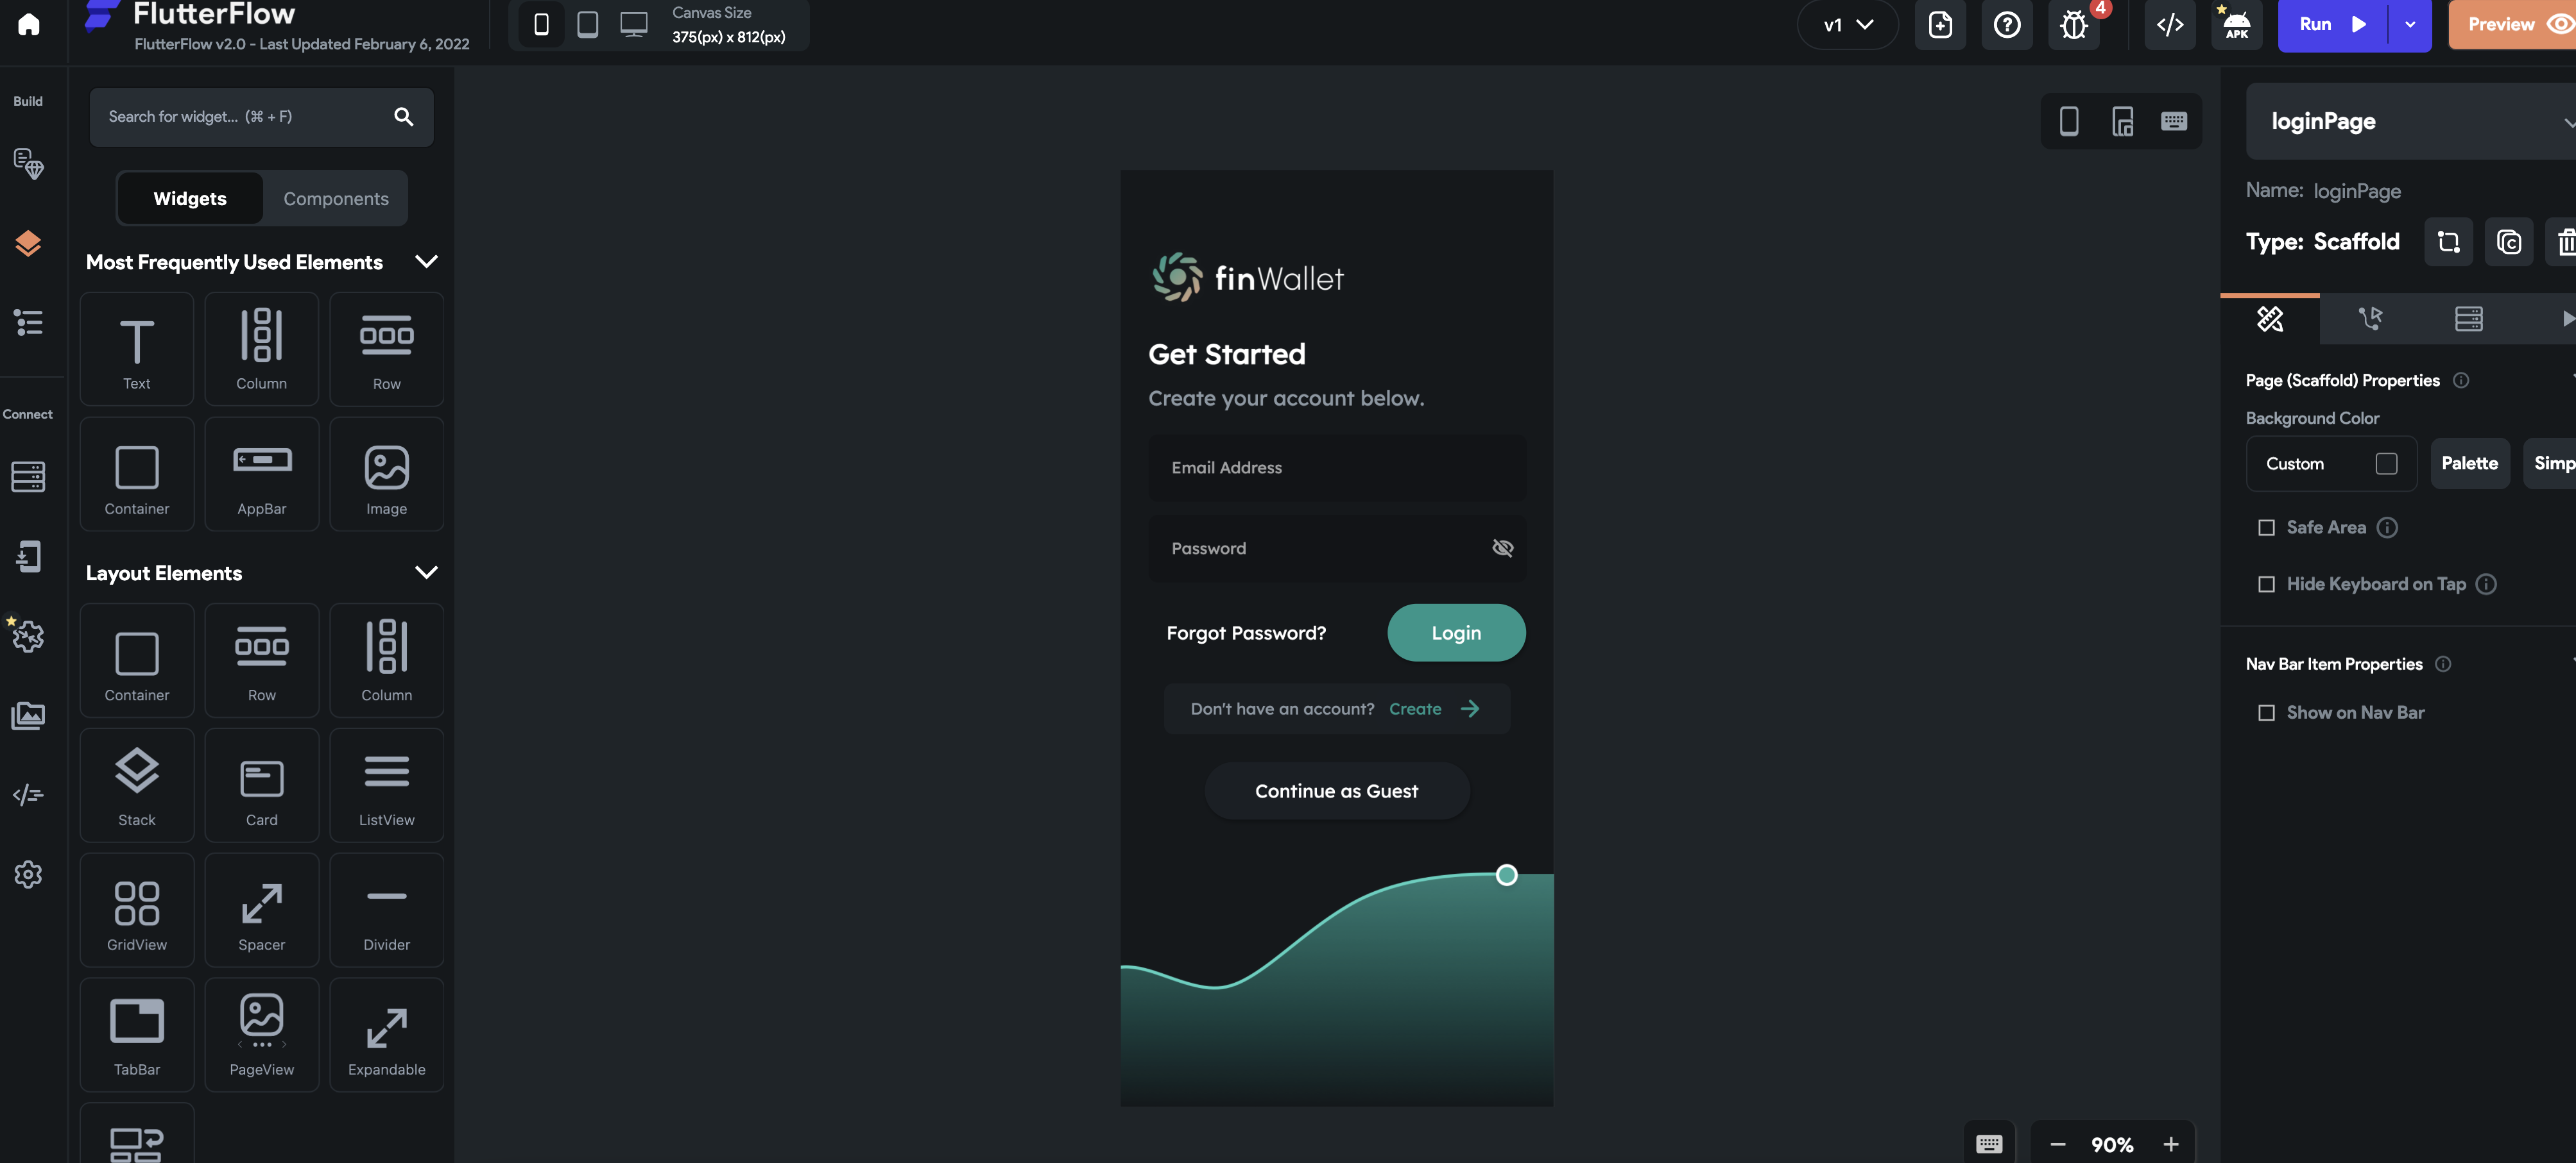Click the Palette button
Image resolution: width=2576 pixels, height=1163 pixels.
pyautogui.click(x=2469, y=464)
